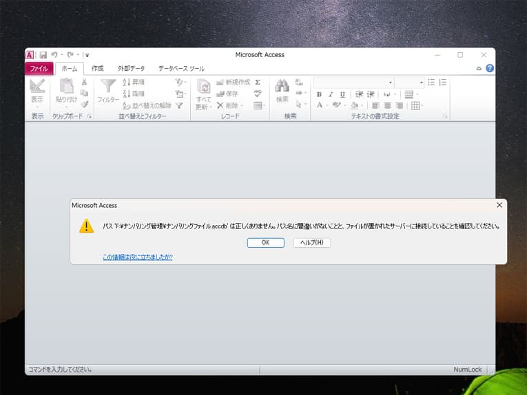Click the すべて更新 refresh icon

pos(203,86)
